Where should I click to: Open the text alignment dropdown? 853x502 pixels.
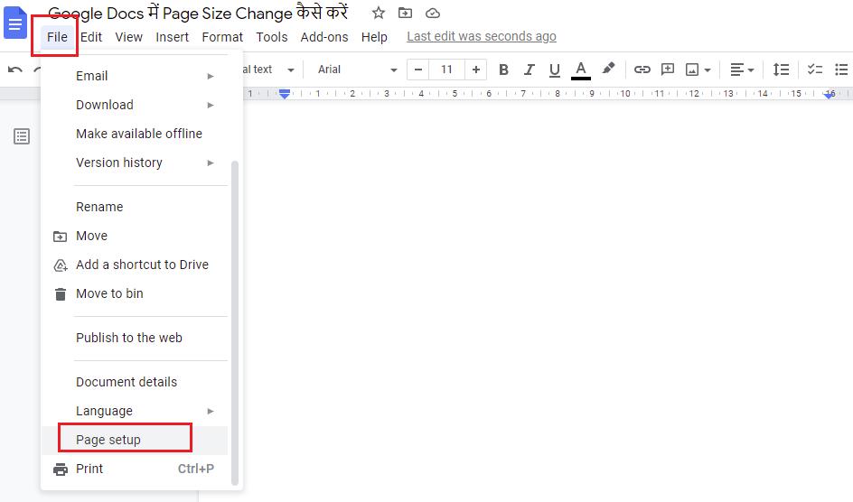pos(742,70)
